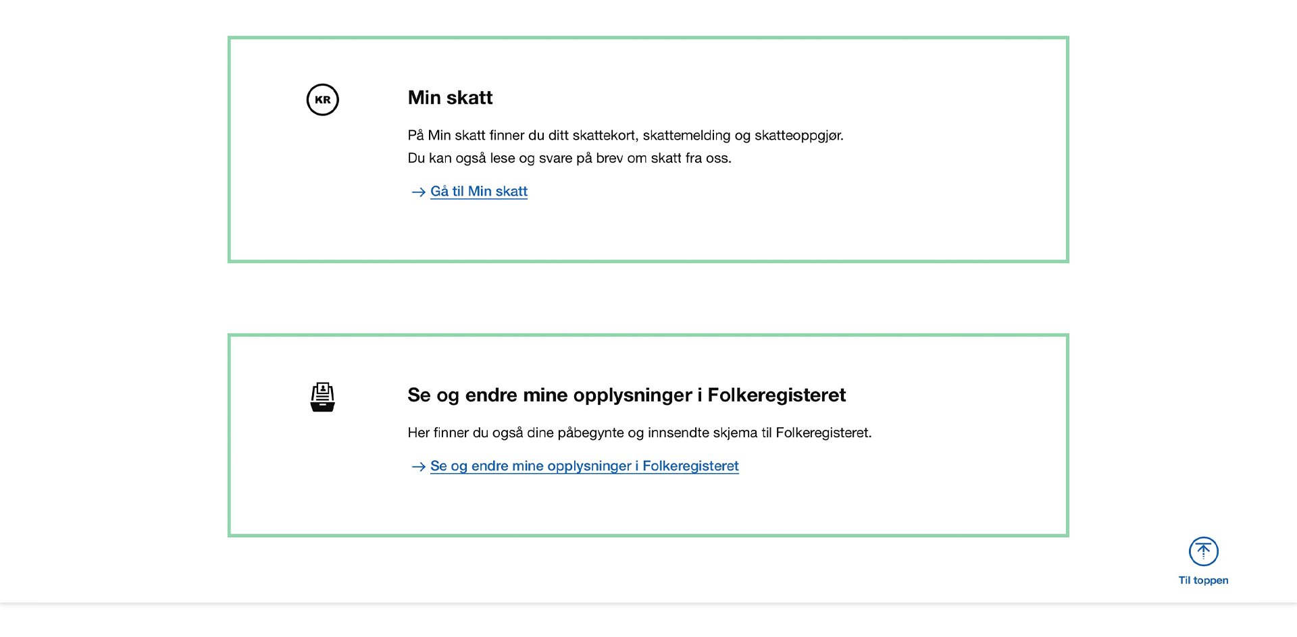Click the Min skatt heading
Viewport: 1297px width, 637px height.
pos(450,98)
